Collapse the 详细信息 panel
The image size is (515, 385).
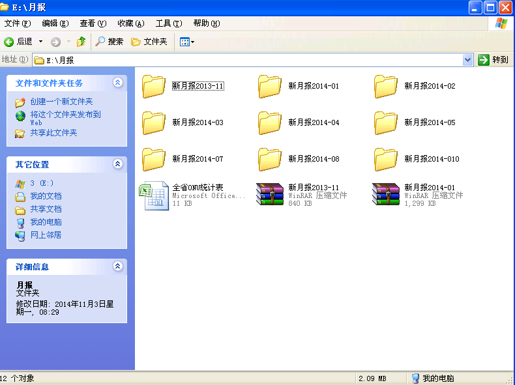click(117, 266)
